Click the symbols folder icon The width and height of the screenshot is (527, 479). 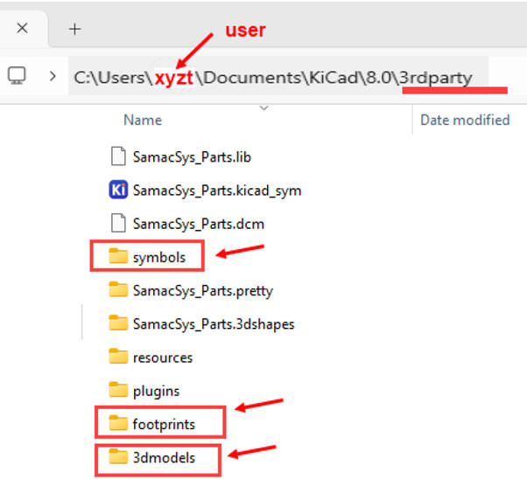click(x=118, y=257)
